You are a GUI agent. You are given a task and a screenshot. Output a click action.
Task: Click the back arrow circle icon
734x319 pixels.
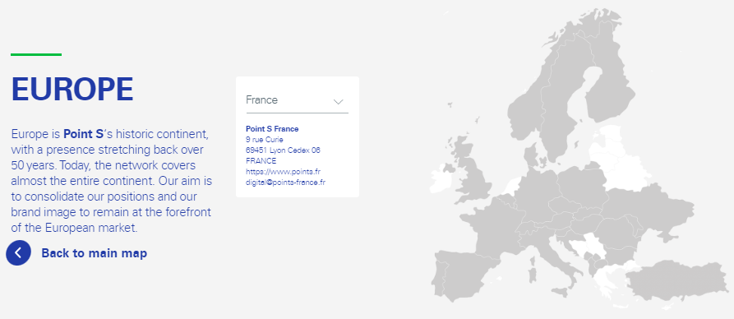tap(18, 253)
